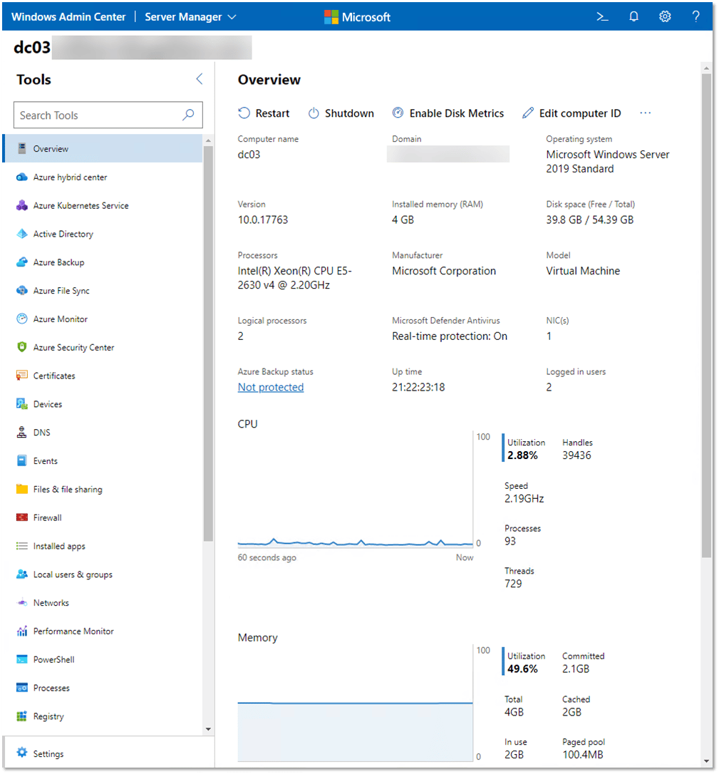This screenshot has height=774, width=719.
Task: Open the Performance Monitor tool
Action: point(103,631)
